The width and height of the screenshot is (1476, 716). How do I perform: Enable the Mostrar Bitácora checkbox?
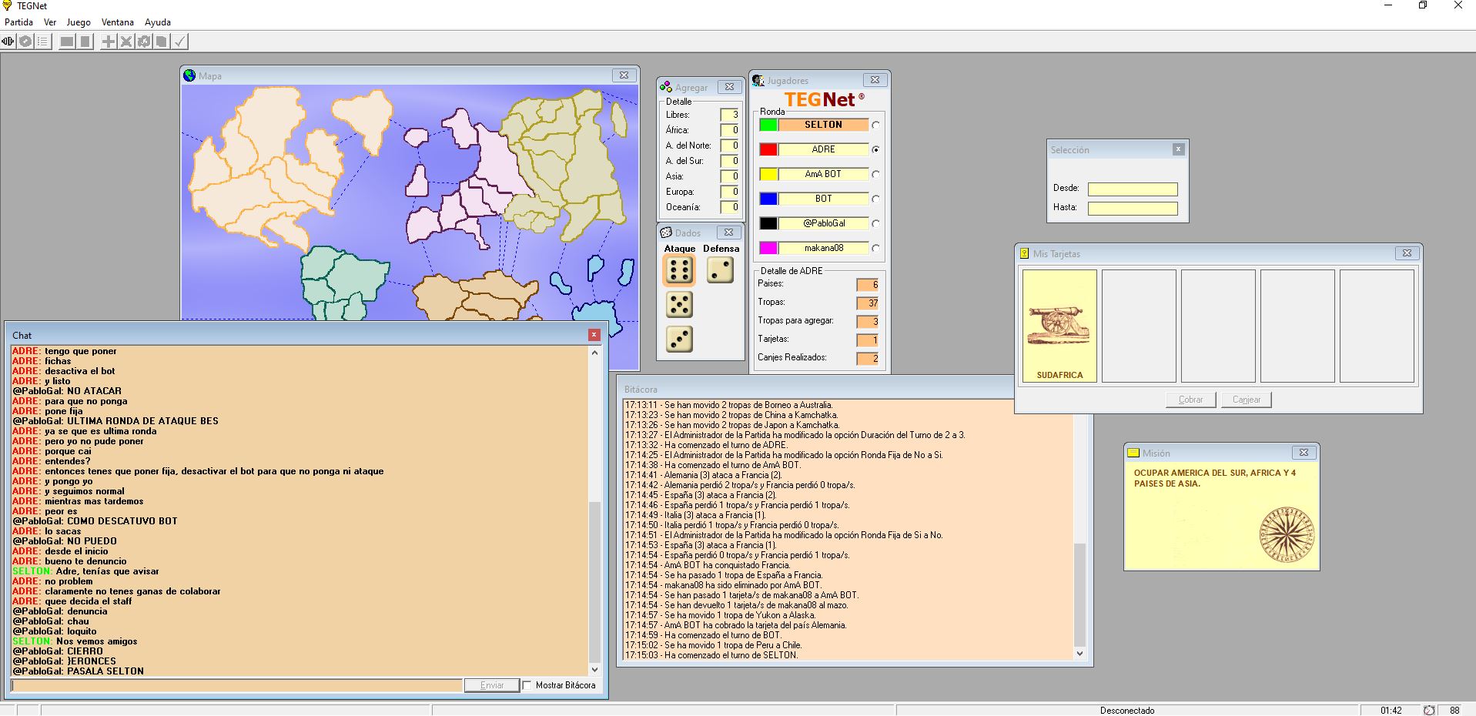tap(527, 685)
